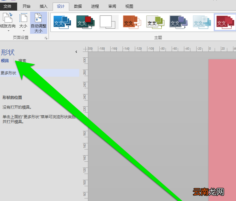Open the 大小 page size dropdown
This screenshot has height=201, width=236.
point(23,23)
